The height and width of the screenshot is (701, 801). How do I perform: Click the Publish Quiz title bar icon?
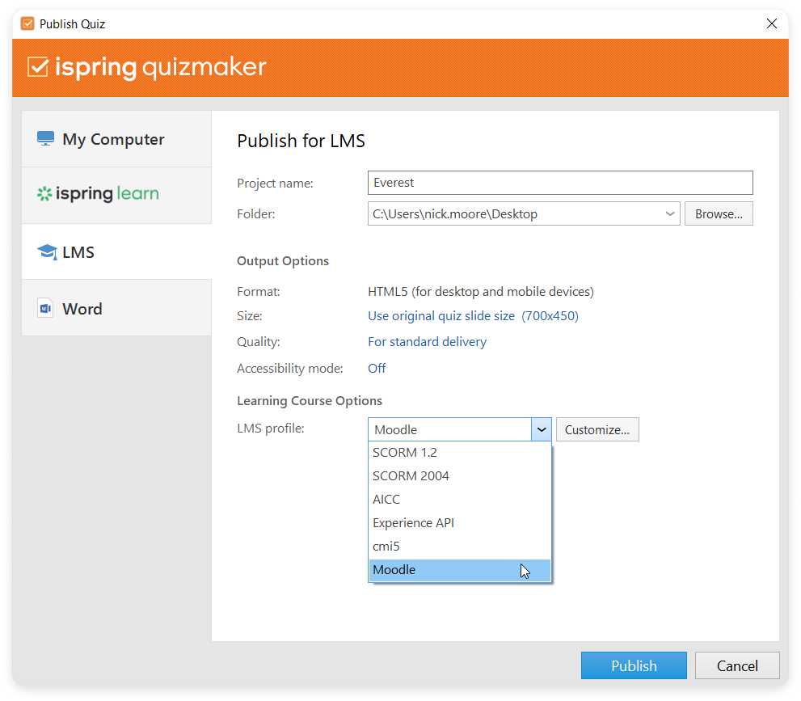click(27, 23)
